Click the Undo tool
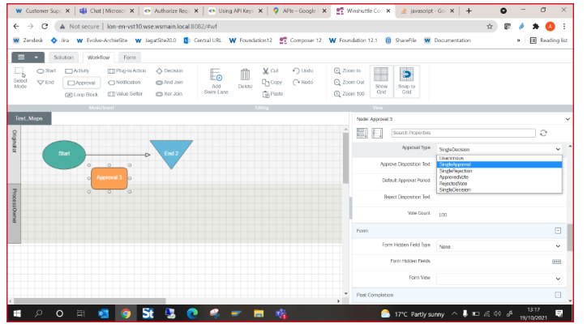Screen dimensions: 587x328 [302, 70]
